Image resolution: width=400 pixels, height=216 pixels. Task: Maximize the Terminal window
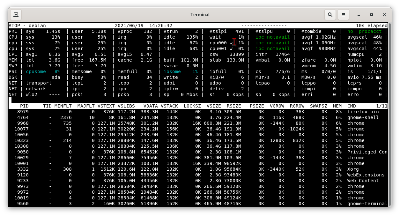pos(372,15)
